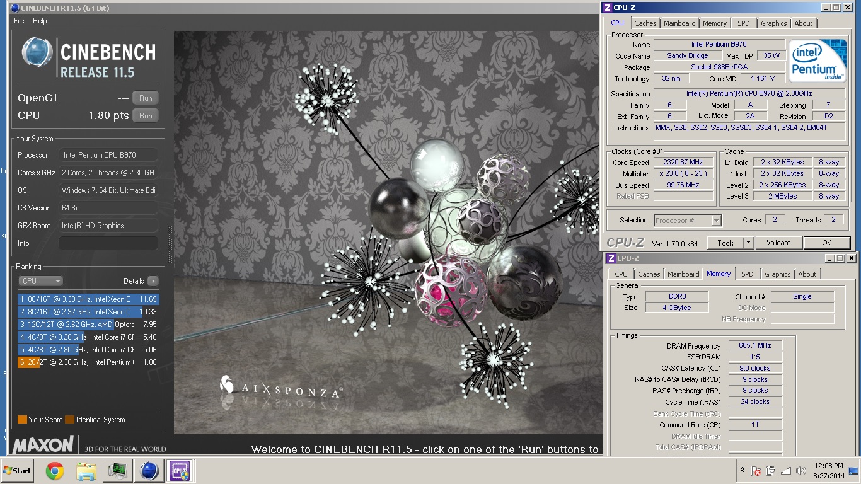Run the CPU benchmark
This screenshot has width=861, height=484.
click(146, 116)
